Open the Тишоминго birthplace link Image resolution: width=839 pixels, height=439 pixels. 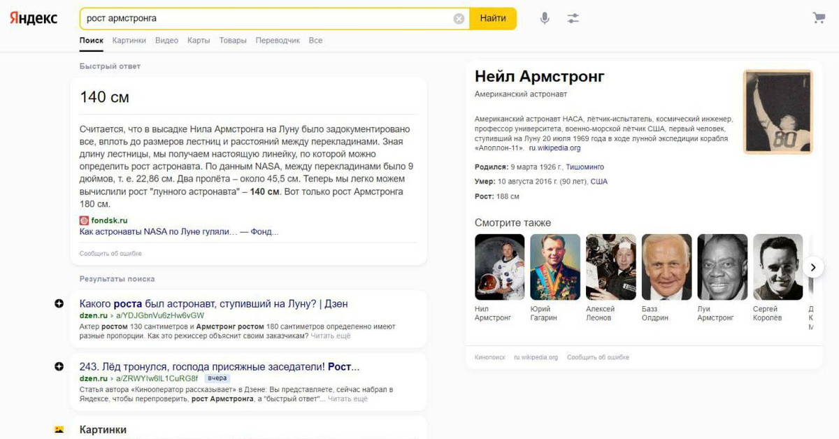pyautogui.click(x=585, y=167)
